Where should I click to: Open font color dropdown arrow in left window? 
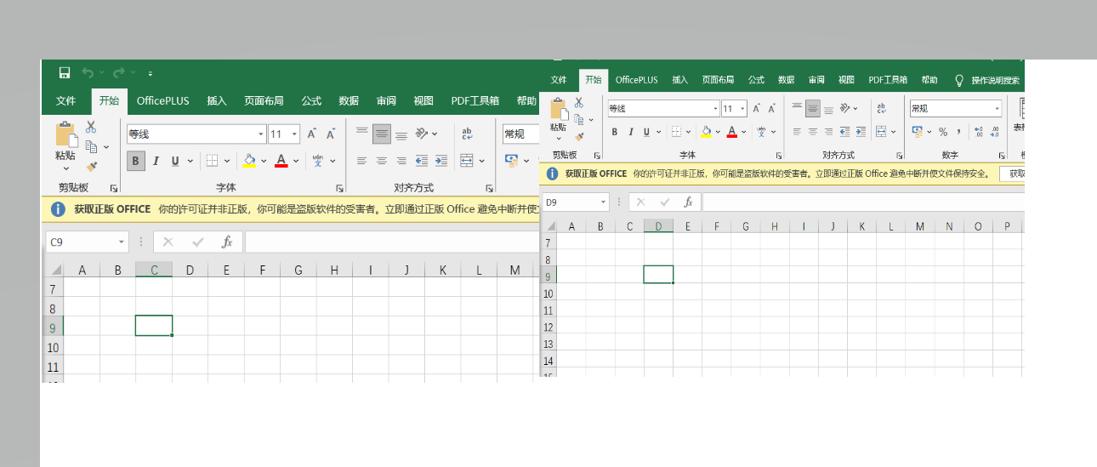click(297, 161)
